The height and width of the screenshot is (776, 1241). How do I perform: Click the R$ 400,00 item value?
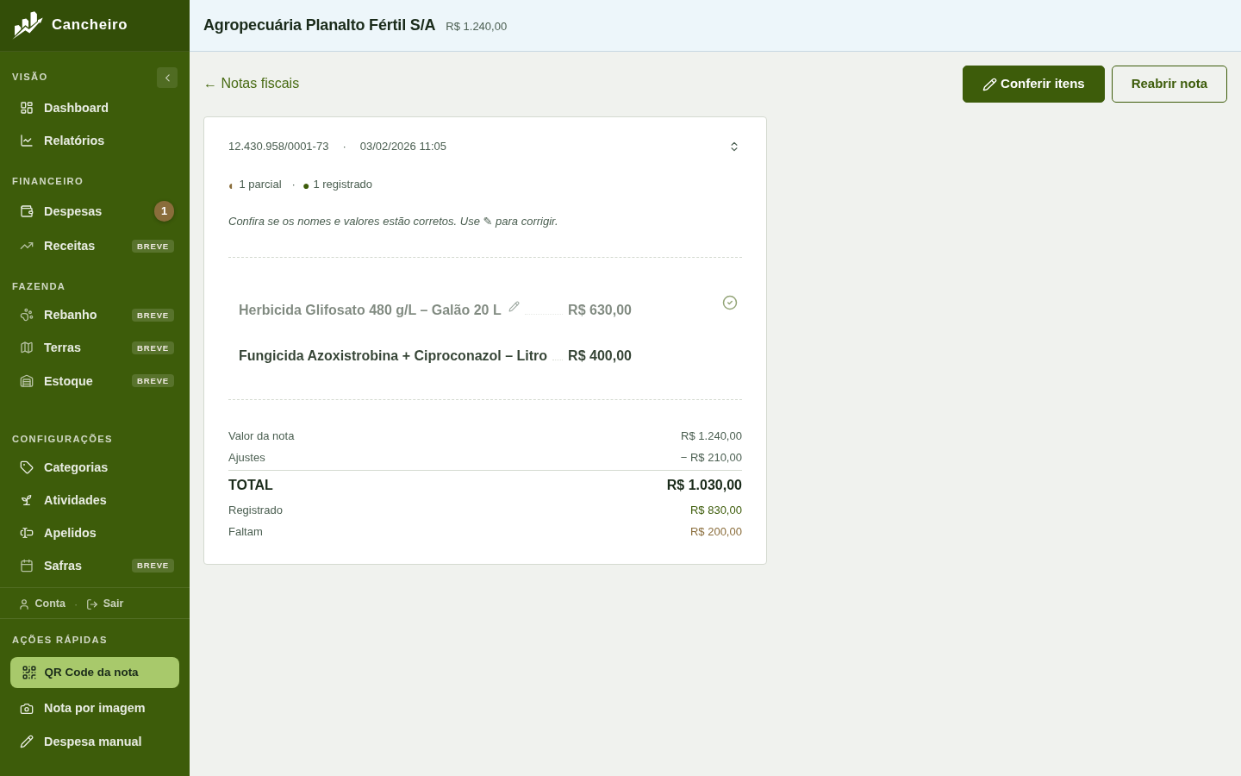pos(600,356)
